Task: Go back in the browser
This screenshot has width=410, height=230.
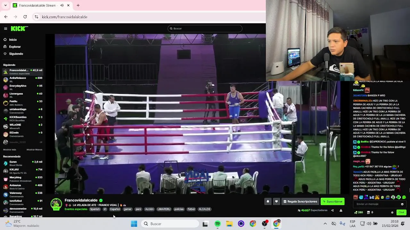Action: point(6,17)
